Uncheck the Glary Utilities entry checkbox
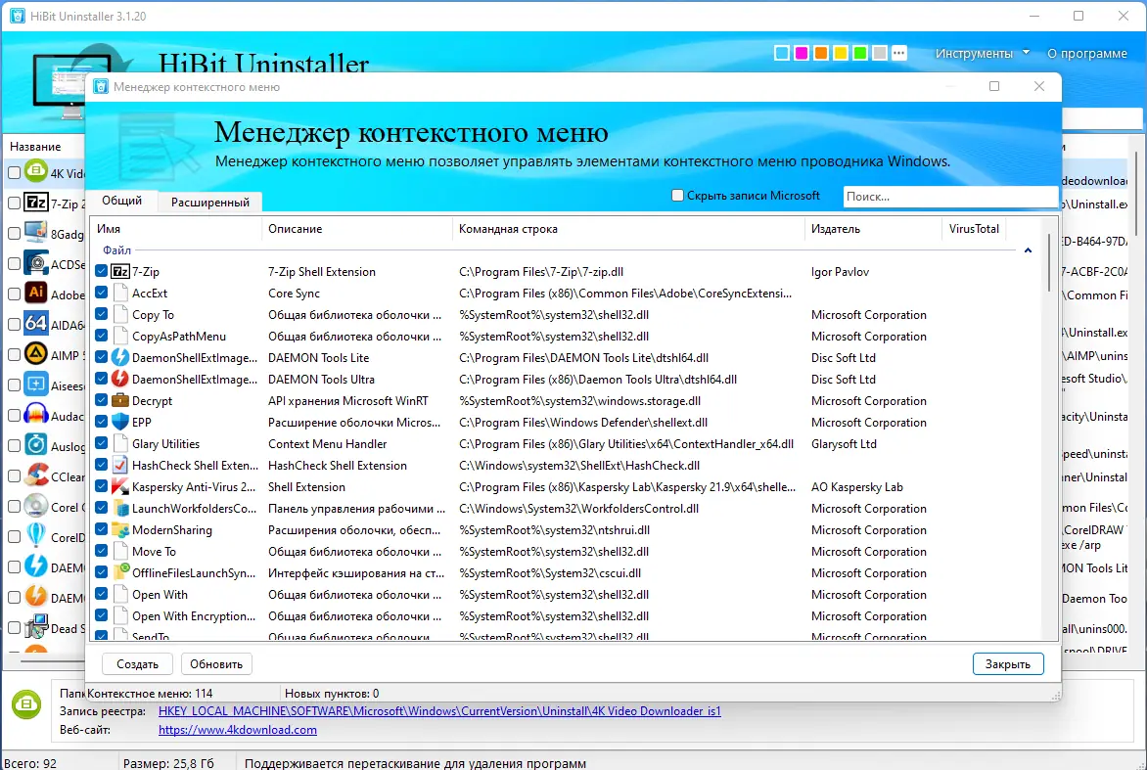 point(102,444)
